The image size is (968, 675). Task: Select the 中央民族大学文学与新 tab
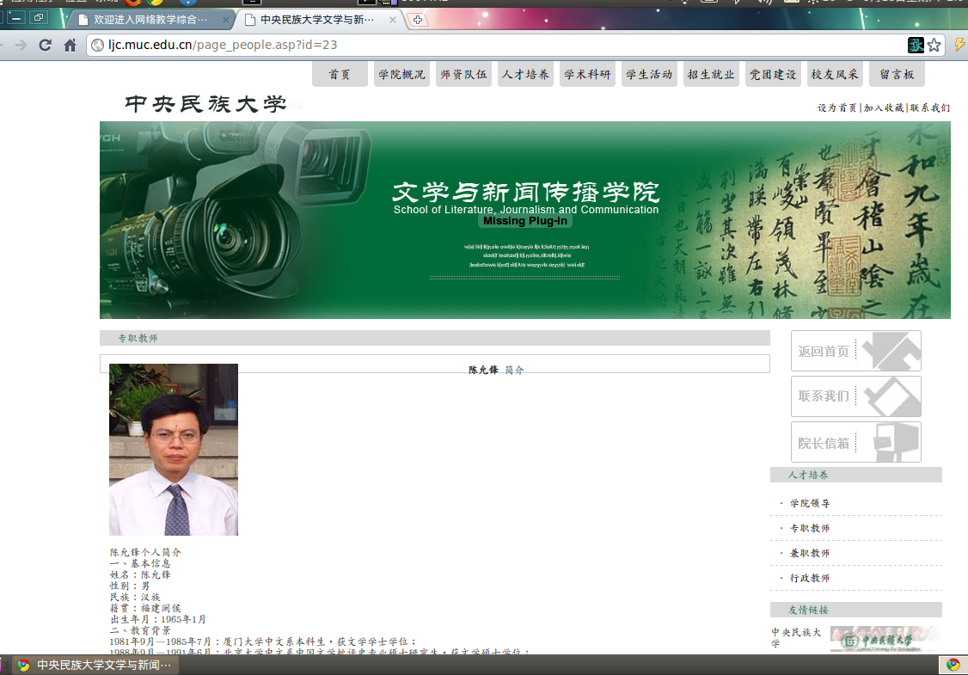318,20
